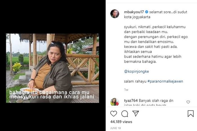Click the verified badge next to mbakyou17
This screenshot has width=197, height=131.
coord(147,12)
